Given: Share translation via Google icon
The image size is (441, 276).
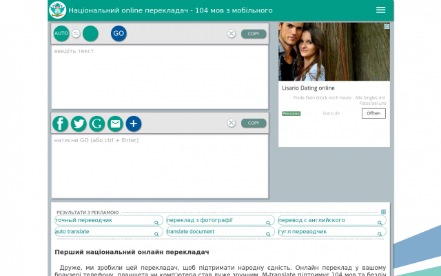Looking at the screenshot, I should 96,124.
